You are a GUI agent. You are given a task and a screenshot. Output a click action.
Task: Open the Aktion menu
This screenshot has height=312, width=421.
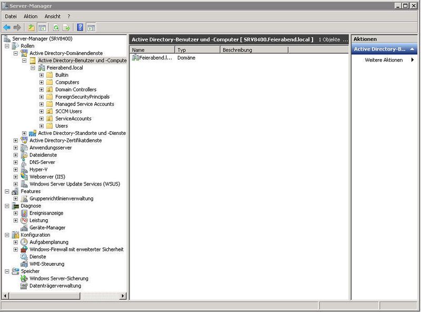29,16
